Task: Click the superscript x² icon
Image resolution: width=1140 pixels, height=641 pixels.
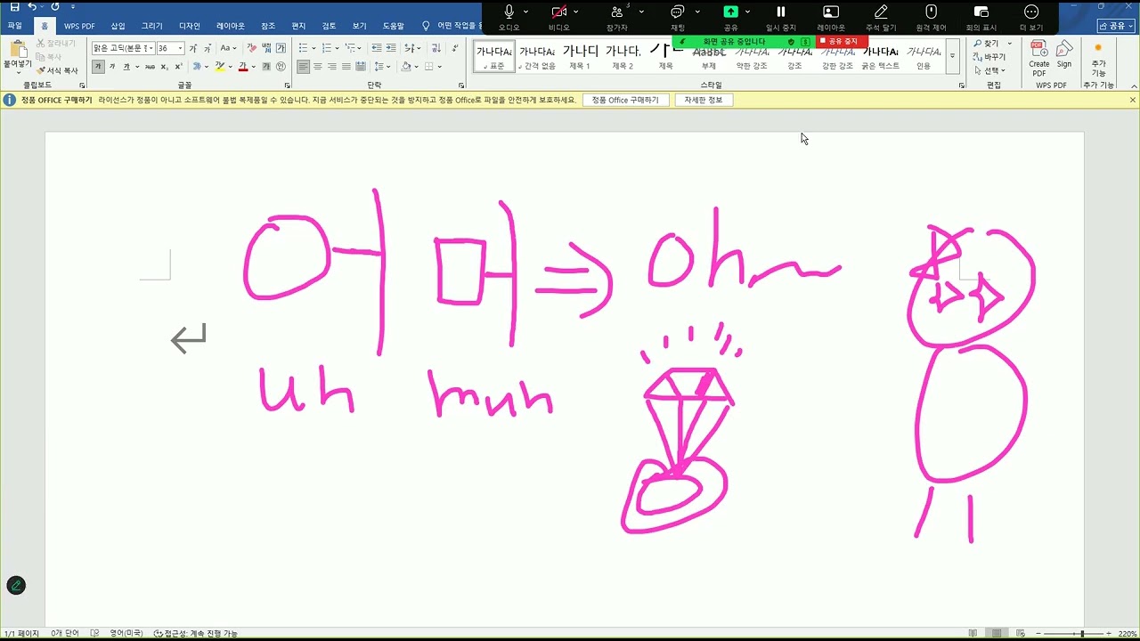Action: tap(179, 67)
